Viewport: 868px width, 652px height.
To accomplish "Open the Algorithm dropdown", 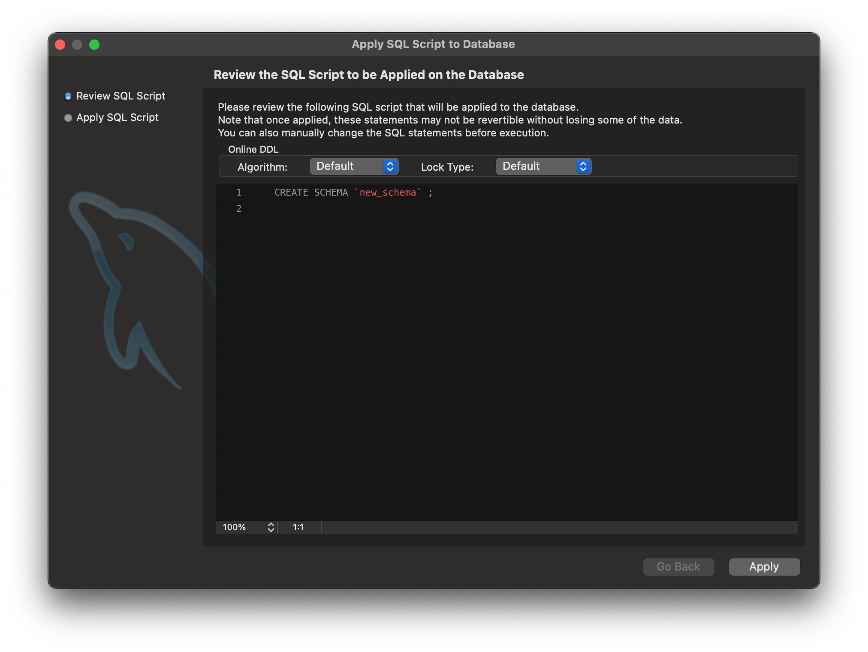I will click(x=353, y=166).
